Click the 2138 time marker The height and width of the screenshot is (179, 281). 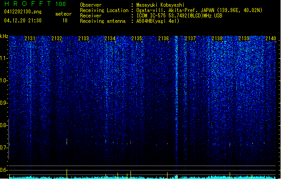(217, 38)
